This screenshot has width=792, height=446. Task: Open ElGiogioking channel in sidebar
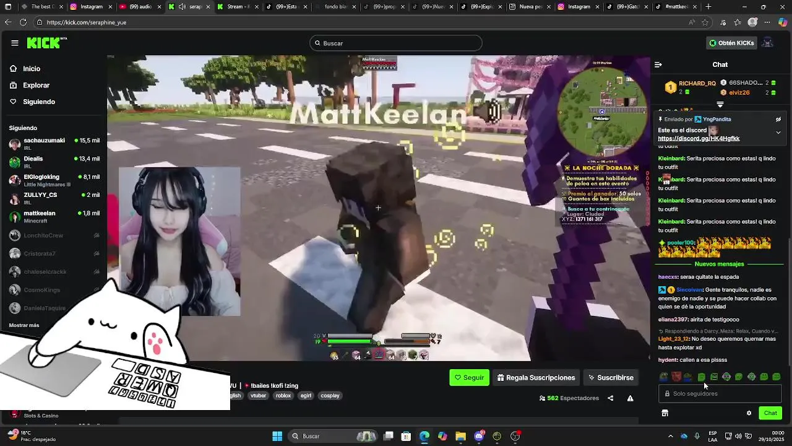[54, 180]
